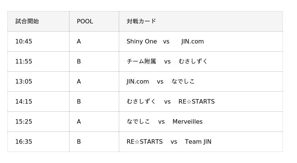Viewport: 297px width, 163px height.
Task: Click RE☆STARTS vs Team JIN match
Action: click(x=169, y=142)
